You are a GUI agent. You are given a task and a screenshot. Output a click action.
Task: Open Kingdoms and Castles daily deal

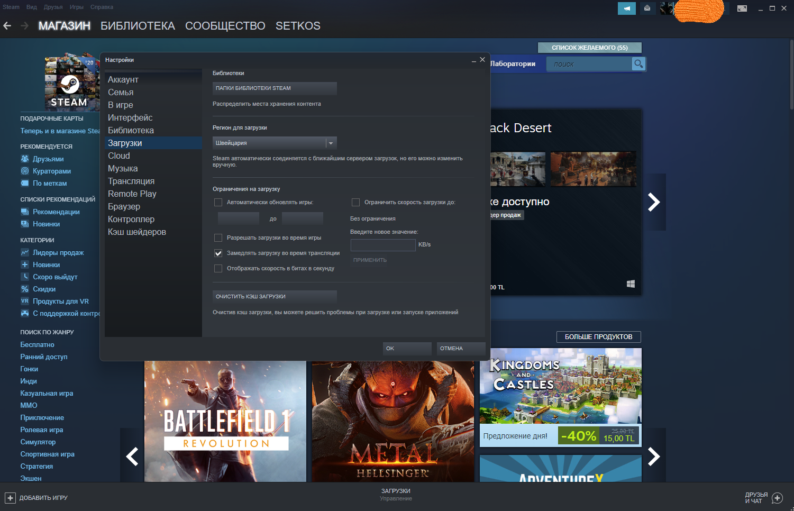pyautogui.click(x=561, y=397)
